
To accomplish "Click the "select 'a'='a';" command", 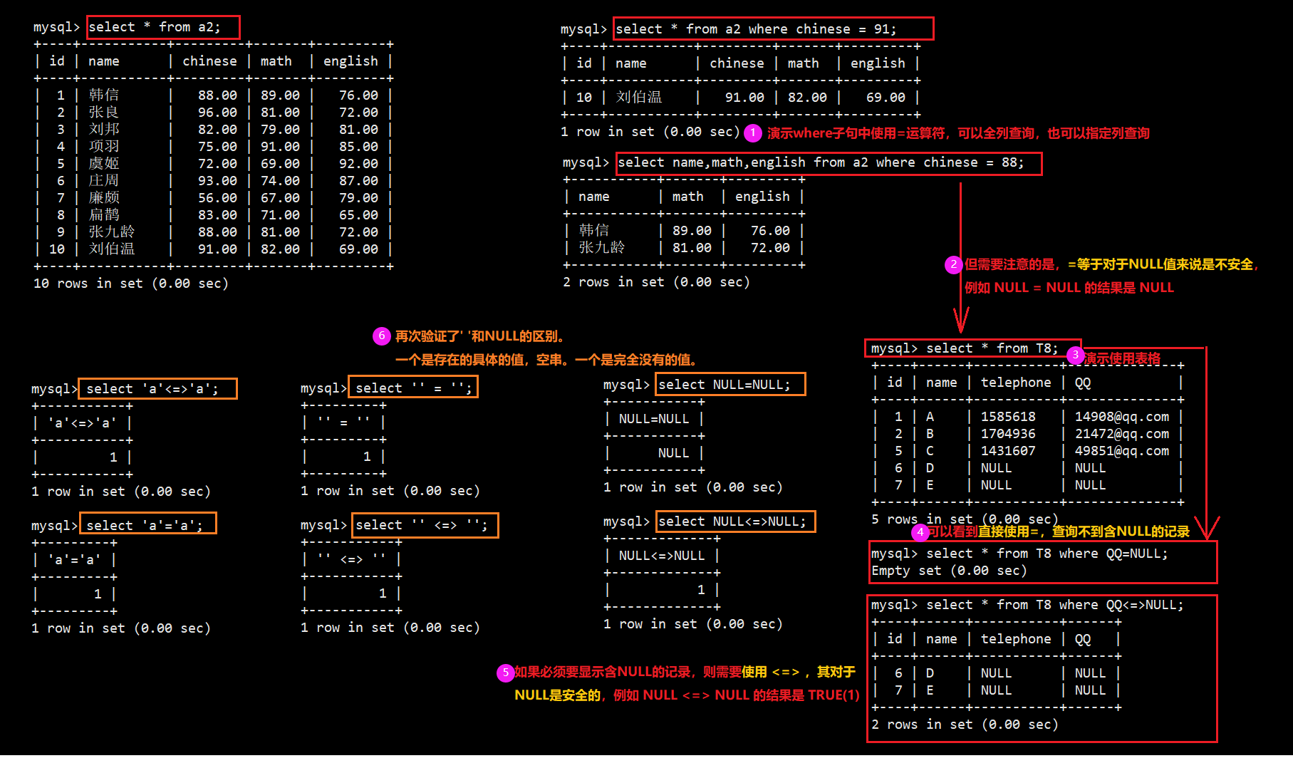I will 145,526.
